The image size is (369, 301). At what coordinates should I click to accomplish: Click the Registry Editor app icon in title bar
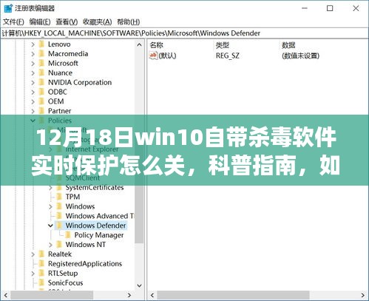(8, 8)
